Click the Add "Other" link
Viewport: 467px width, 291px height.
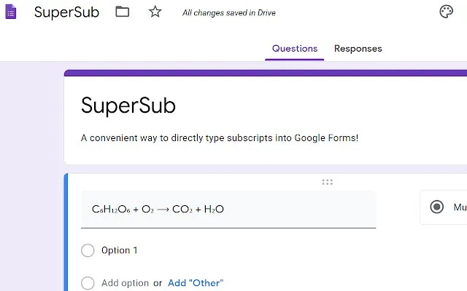[196, 283]
